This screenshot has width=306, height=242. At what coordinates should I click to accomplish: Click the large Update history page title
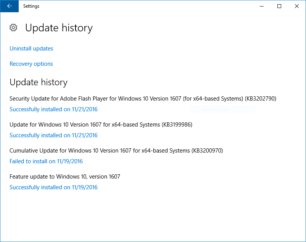click(x=59, y=28)
